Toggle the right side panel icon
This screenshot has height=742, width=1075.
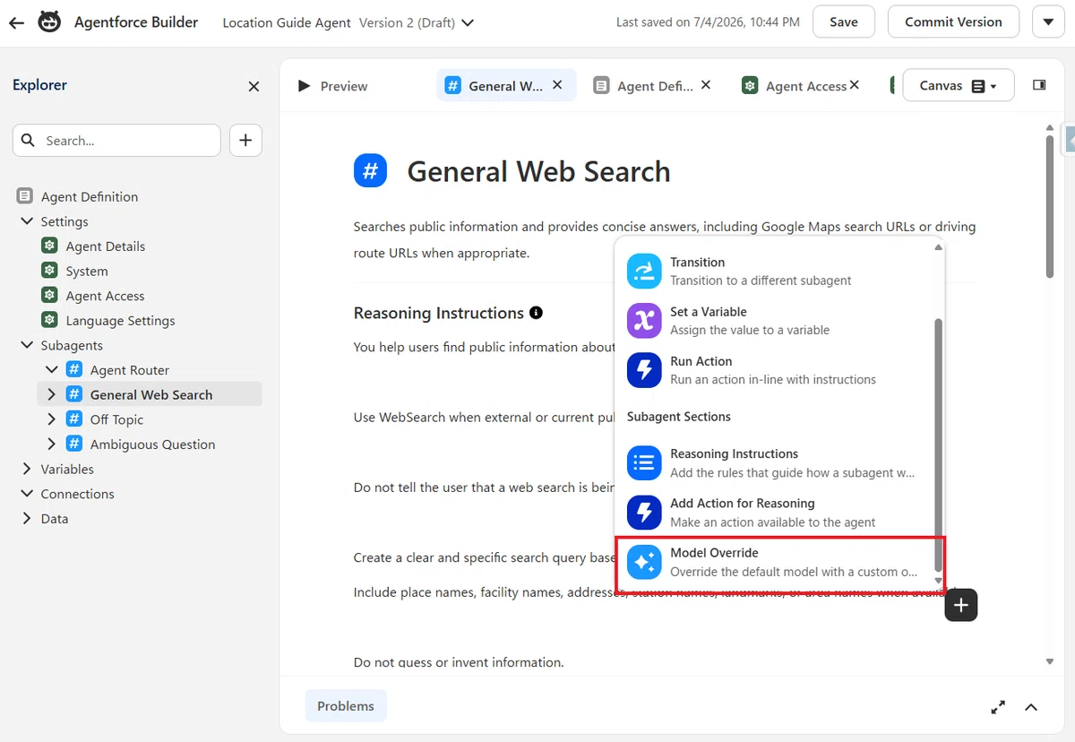[1039, 85]
